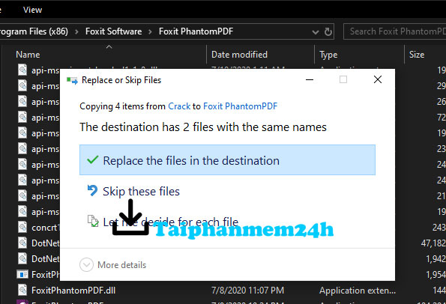This screenshot has width=446, height=304.
Task: Select the concrt file row
Action: click(x=46, y=228)
